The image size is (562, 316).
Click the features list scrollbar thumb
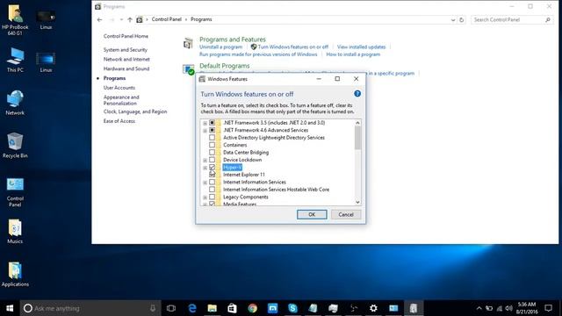[357, 138]
